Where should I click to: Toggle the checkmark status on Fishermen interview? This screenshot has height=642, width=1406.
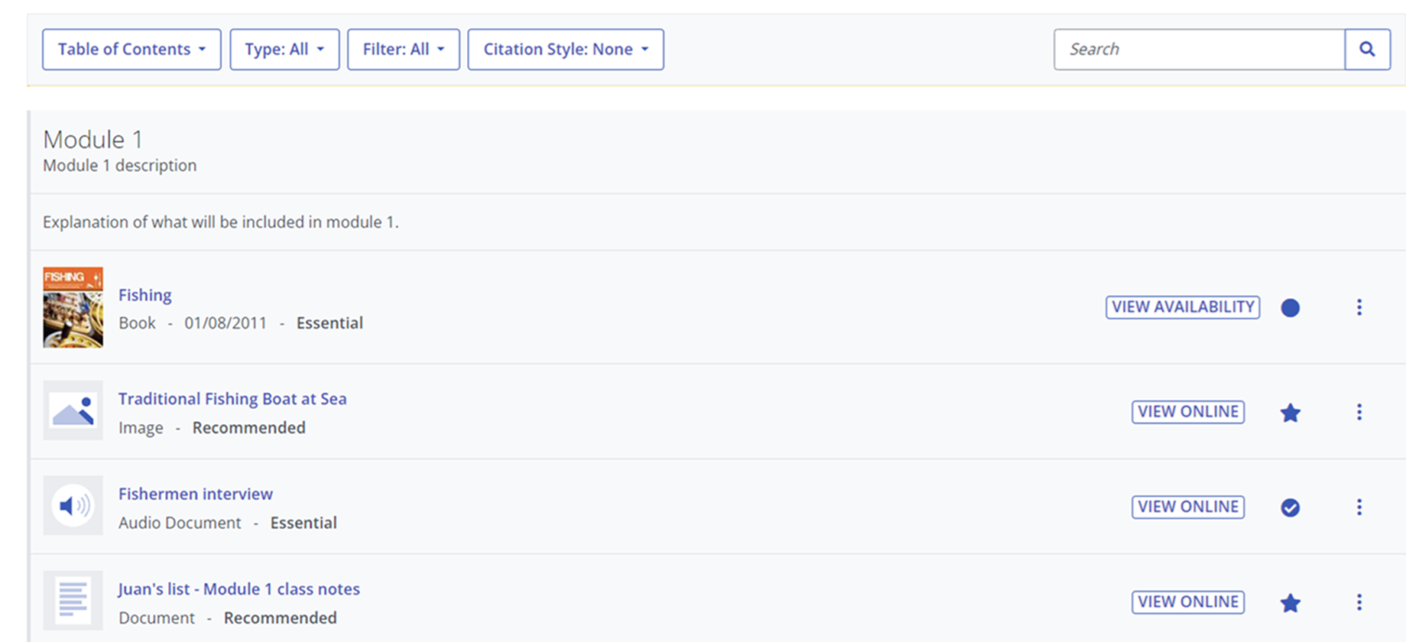point(1290,507)
